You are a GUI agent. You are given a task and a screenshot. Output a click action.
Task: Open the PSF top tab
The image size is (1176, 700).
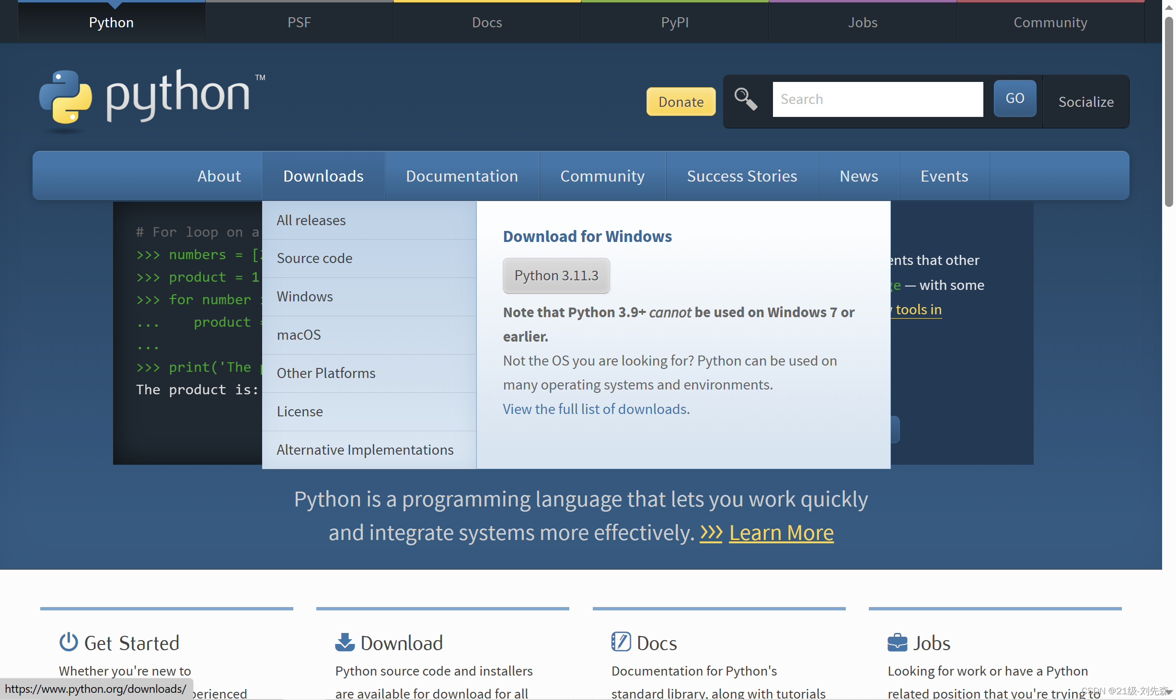click(x=299, y=23)
